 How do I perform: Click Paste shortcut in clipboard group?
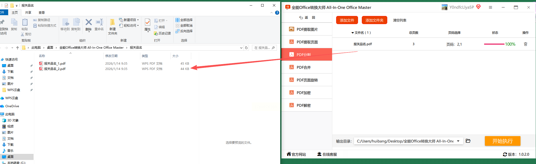tap(45, 26)
